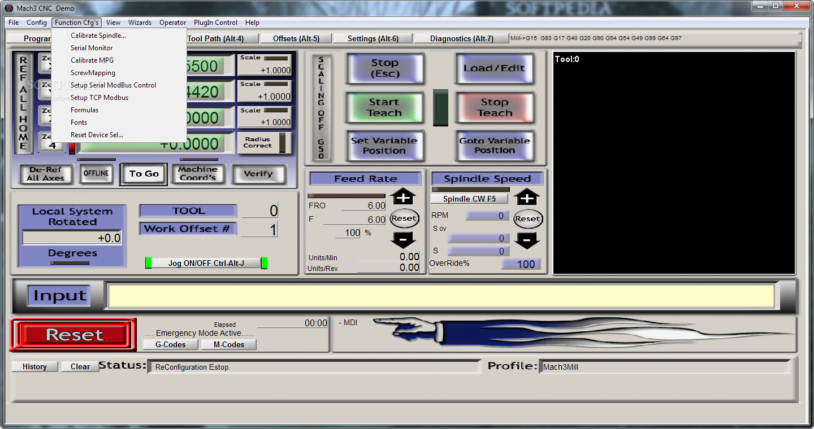Toggle the To Go display

coord(144,174)
